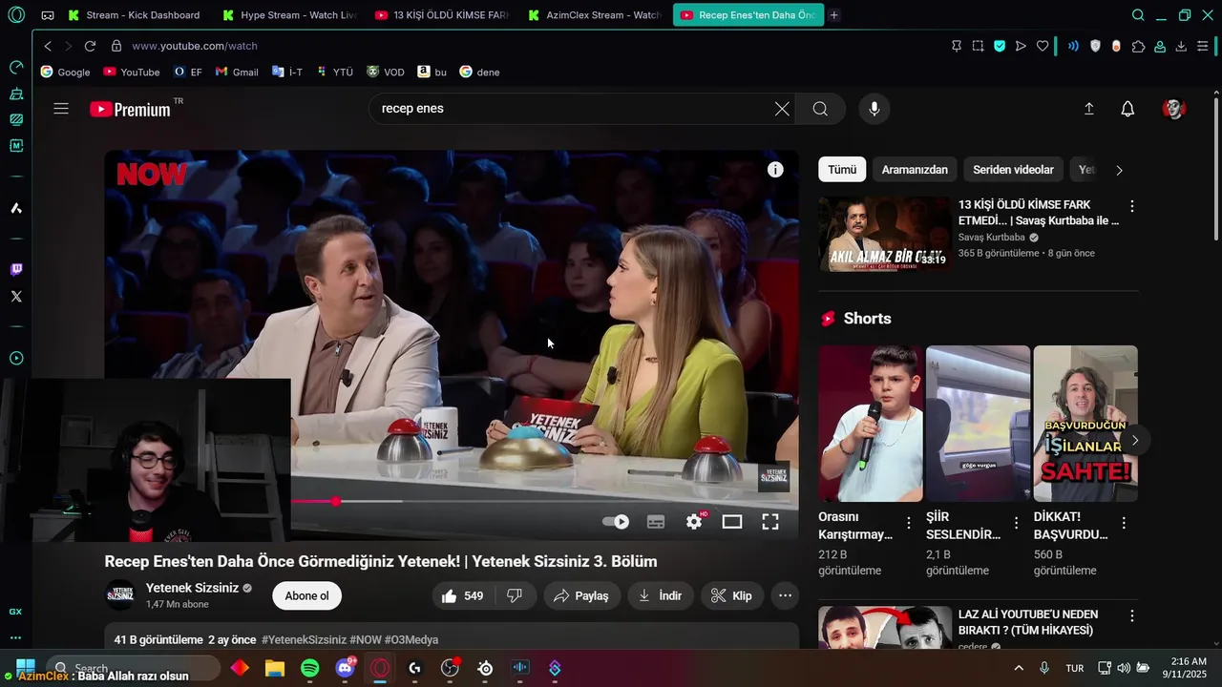Download the video using İndir
The image size is (1222, 687).
point(661,595)
